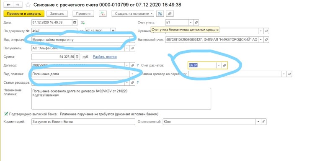Viewport: 325px width, 161px height.
Task: Click the Записать button
Action: [57, 14]
